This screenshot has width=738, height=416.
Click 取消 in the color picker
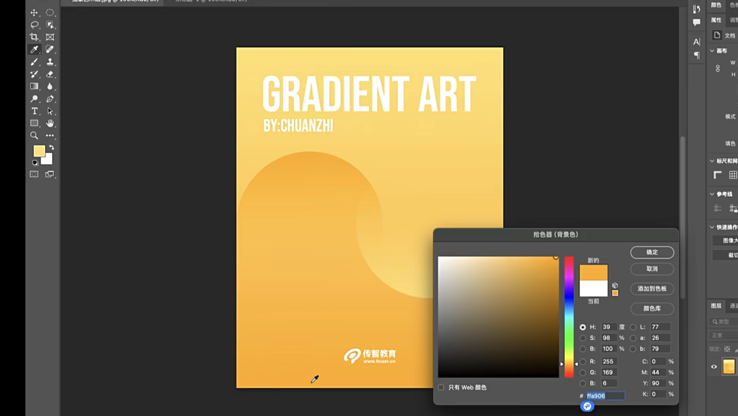point(652,269)
